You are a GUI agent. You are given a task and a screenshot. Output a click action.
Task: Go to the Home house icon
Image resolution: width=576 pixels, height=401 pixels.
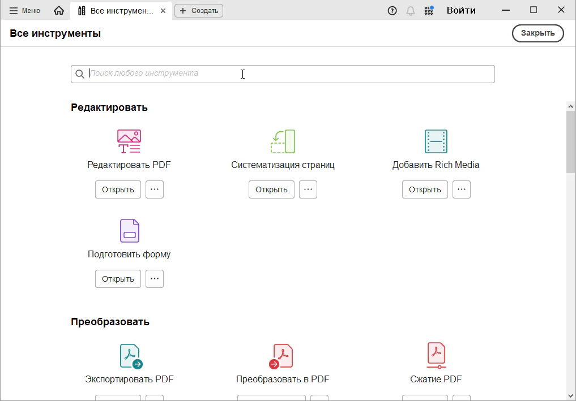coord(59,11)
